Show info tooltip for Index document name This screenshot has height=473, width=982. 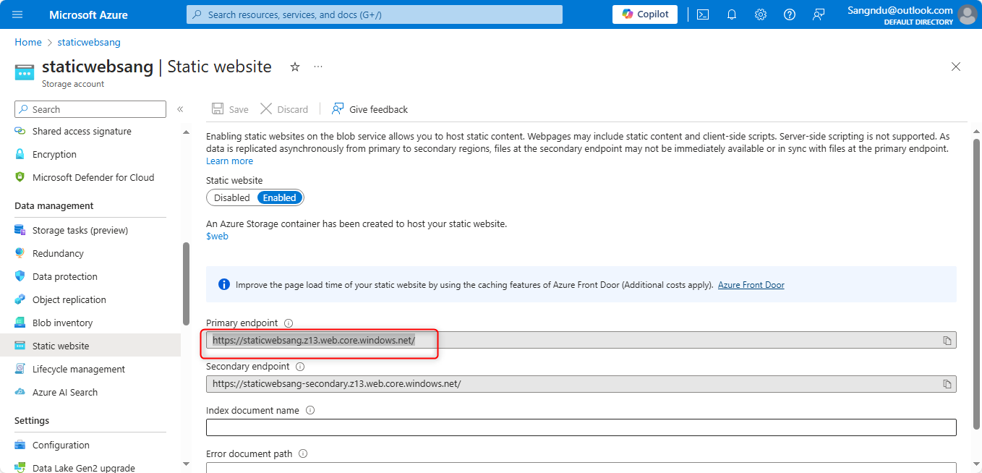click(x=310, y=410)
